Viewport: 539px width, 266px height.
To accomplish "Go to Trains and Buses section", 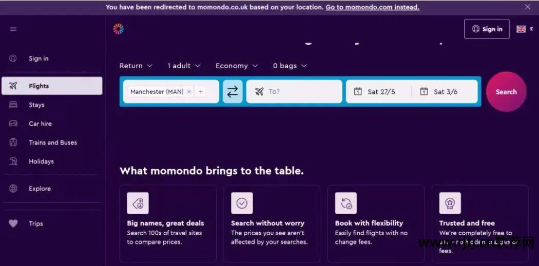I will click(52, 142).
